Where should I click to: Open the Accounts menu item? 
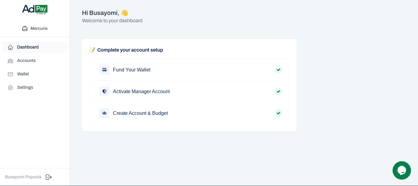click(x=26, y=60)
